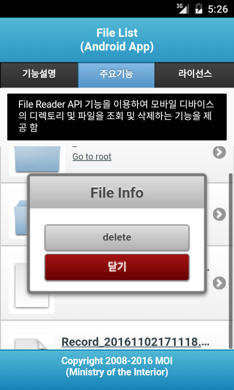Screen dimensions: 234x390
Task: Close the dialog with the red 닫기 button
Action: pyautogui.click(x=117, y=267)
